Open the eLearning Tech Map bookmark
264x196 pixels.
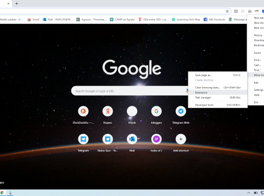pos(186,20)
